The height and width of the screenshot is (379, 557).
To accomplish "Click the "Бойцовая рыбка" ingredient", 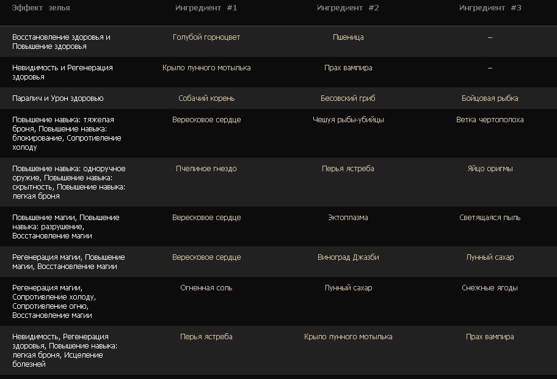I will coord(490,98).
